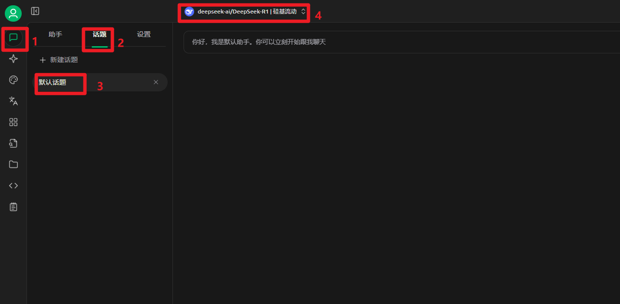
Task: Switch to the 话题 tab
Action: (100, 35)
